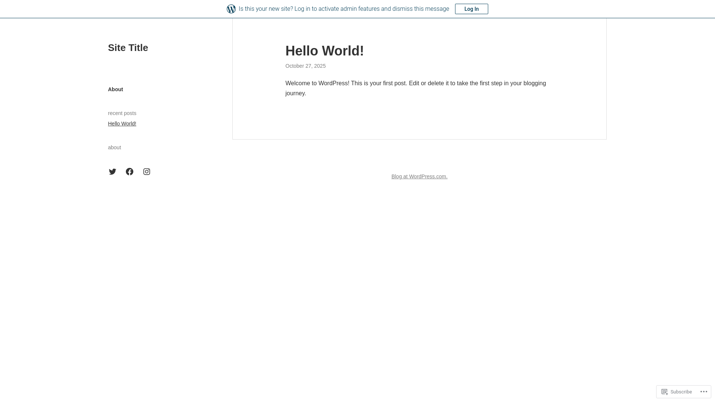This screenshot has width=715, height=402.
Task: Open the About navigation menu item
Action: click(x=115, y=89)
